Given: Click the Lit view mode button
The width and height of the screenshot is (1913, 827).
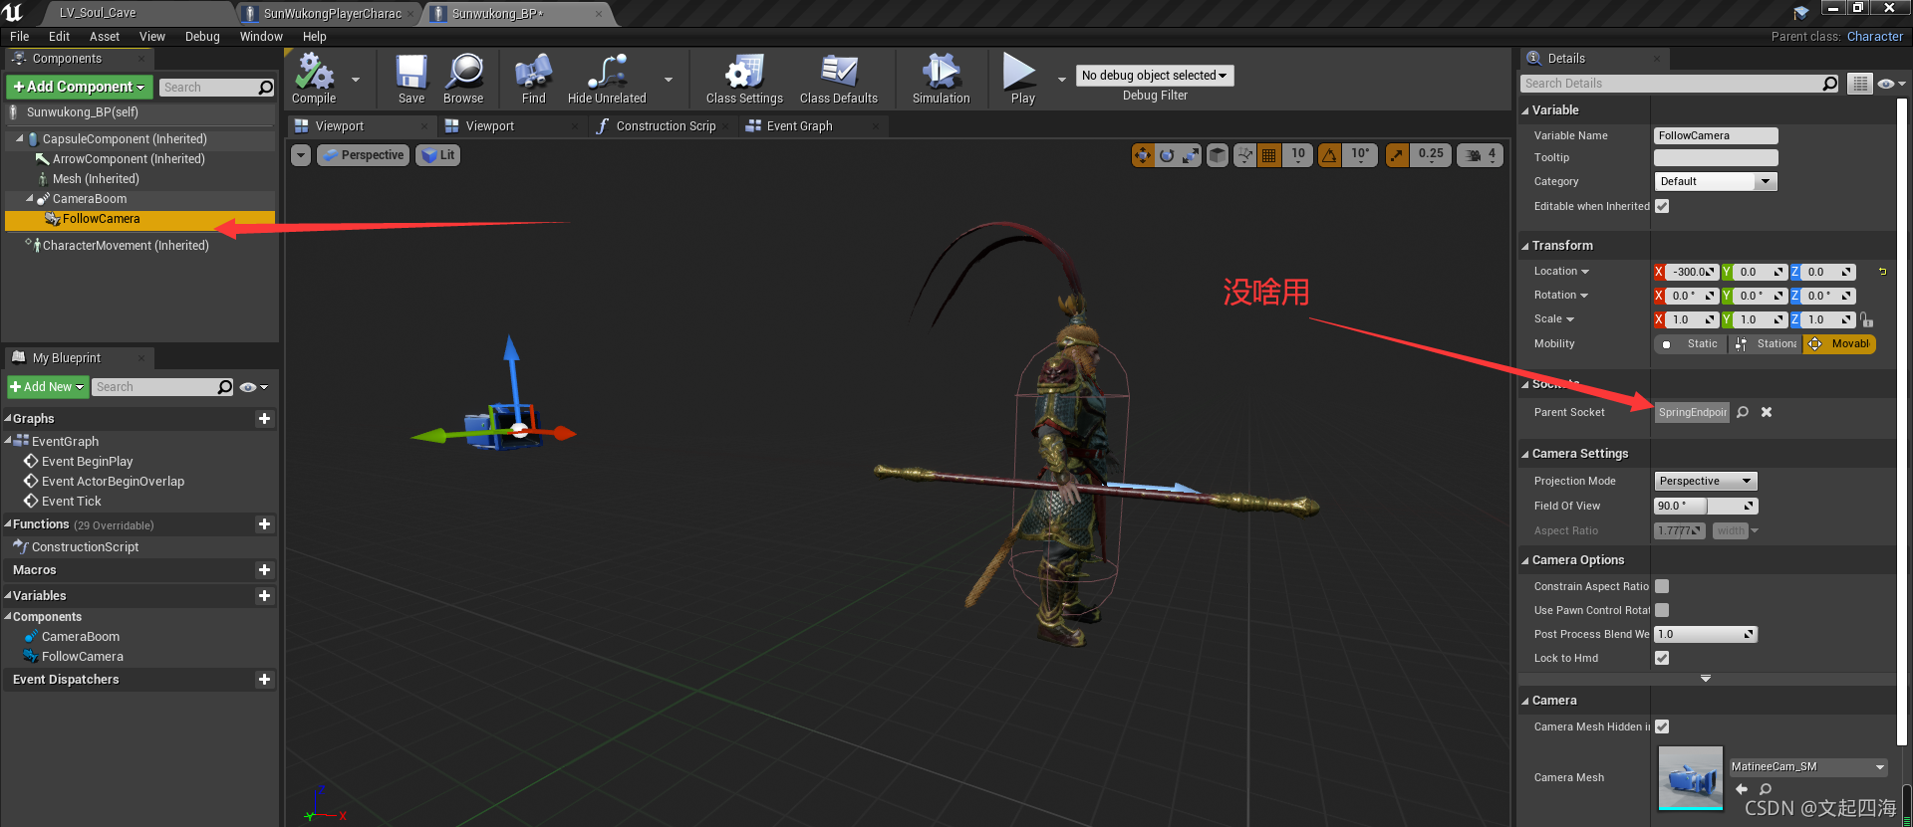Looking at the screenshot, I should pyautogui.click(x=437, y=155).
